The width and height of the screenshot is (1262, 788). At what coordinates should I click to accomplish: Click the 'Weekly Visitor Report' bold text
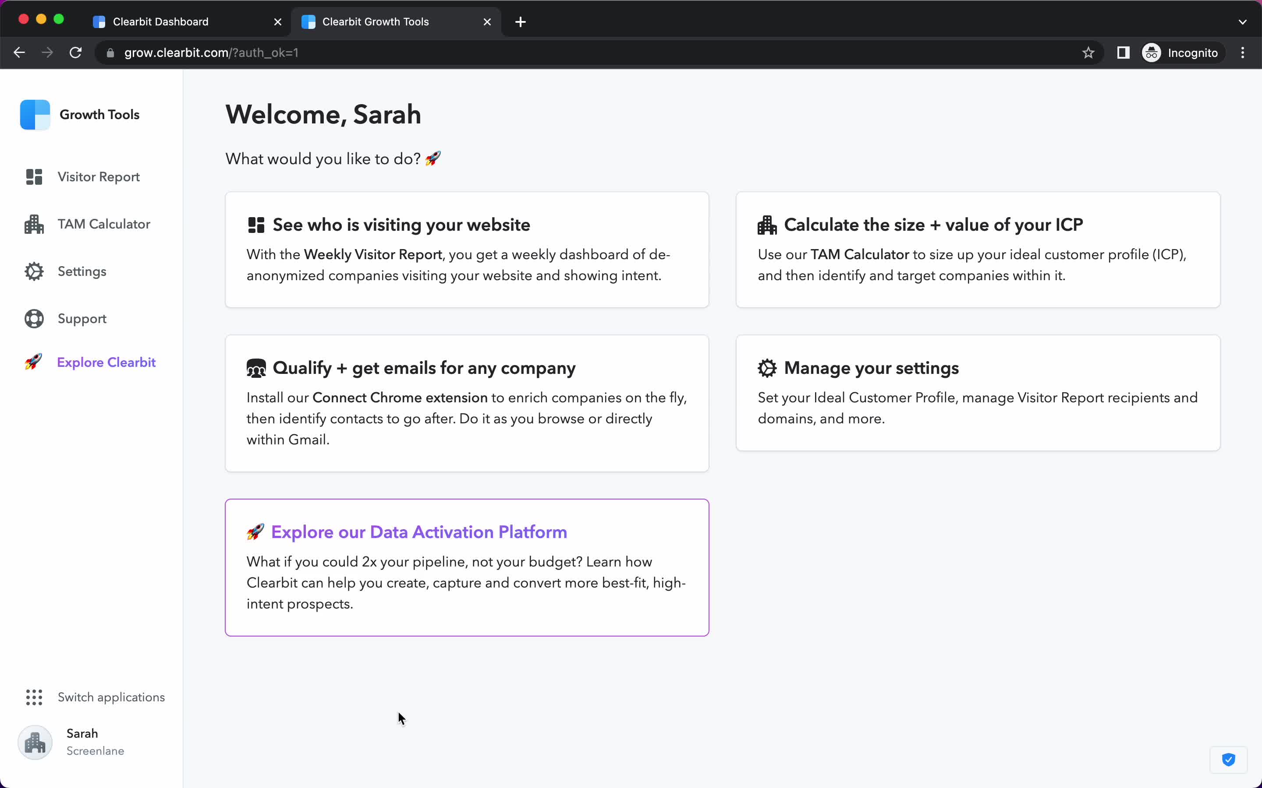373,254
